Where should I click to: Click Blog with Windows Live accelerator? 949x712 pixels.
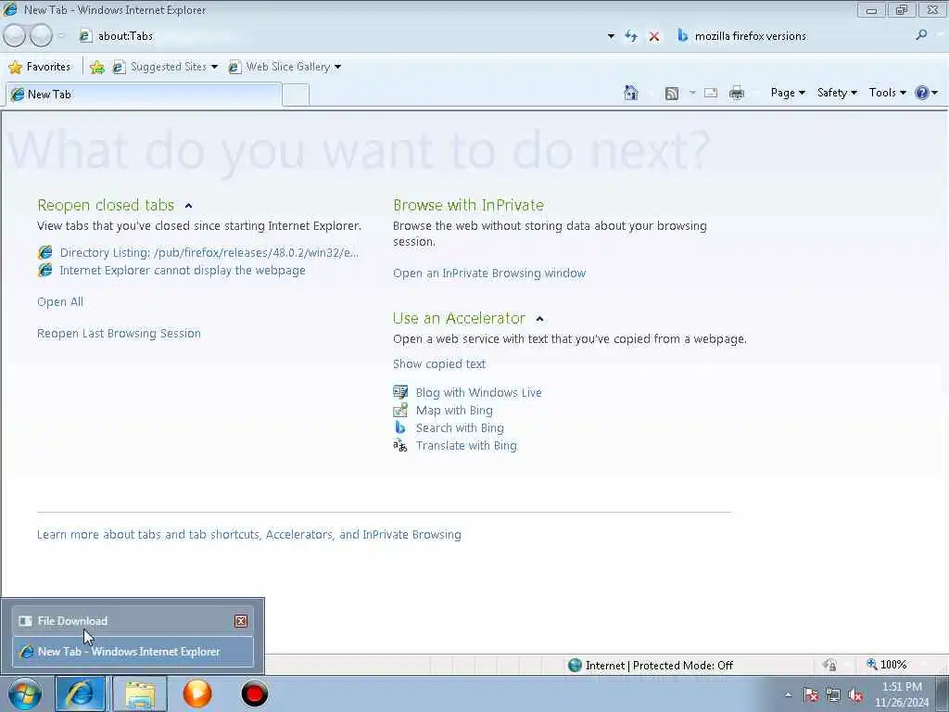click(x=478, y=393)
